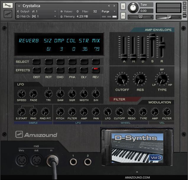This screenshot has height=180, width=188.
Task: Enable the DIST effect button
Action: coord(37,70)
